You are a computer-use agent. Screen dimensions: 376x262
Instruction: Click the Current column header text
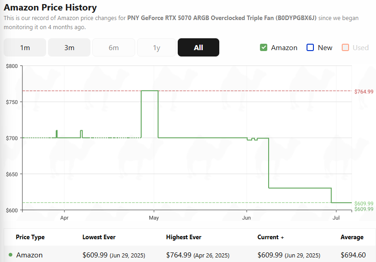click(268, 237)
